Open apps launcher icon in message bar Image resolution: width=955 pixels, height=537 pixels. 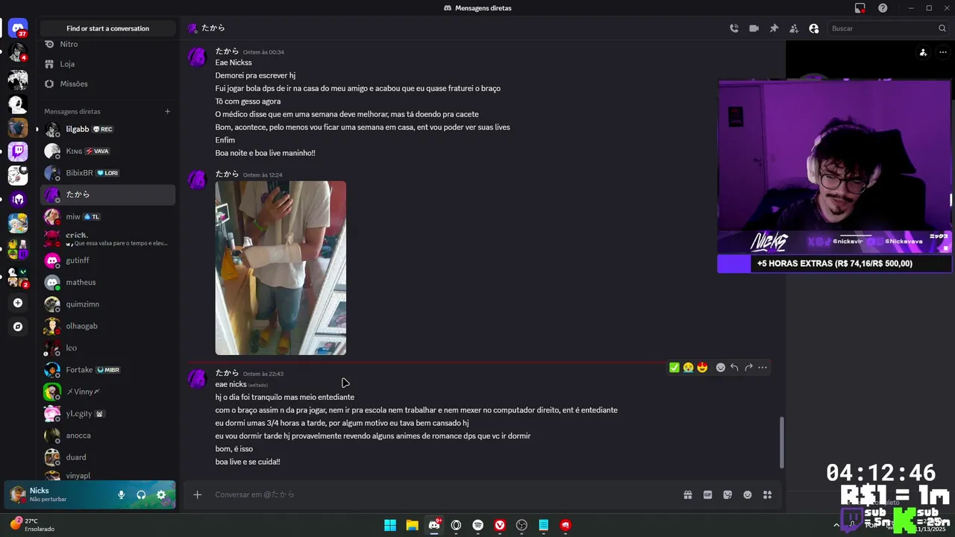(x=768, y=494)
